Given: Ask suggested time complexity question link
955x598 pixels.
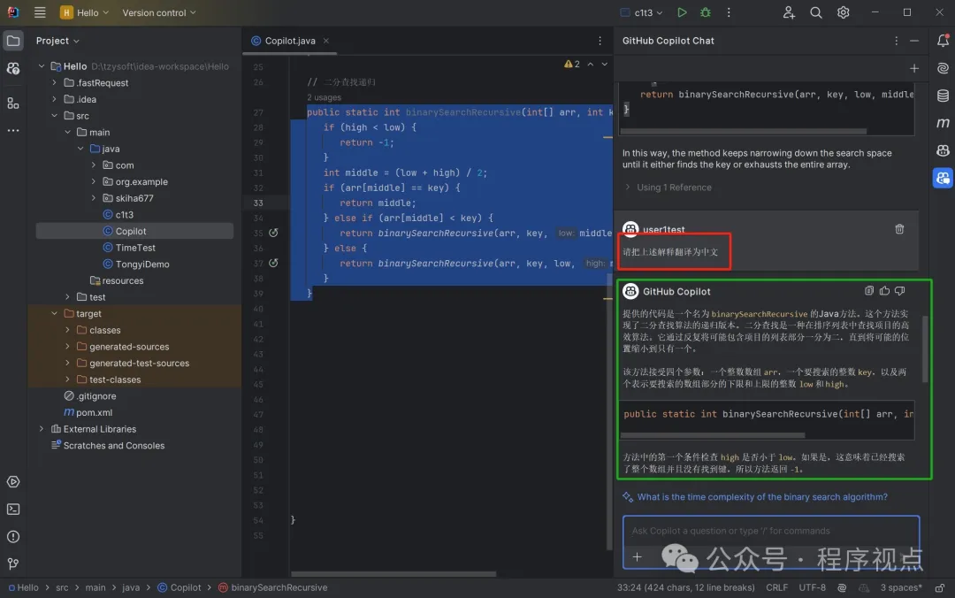Looking at the screenshot, I should pyautogui.click(x=762, y=497).
